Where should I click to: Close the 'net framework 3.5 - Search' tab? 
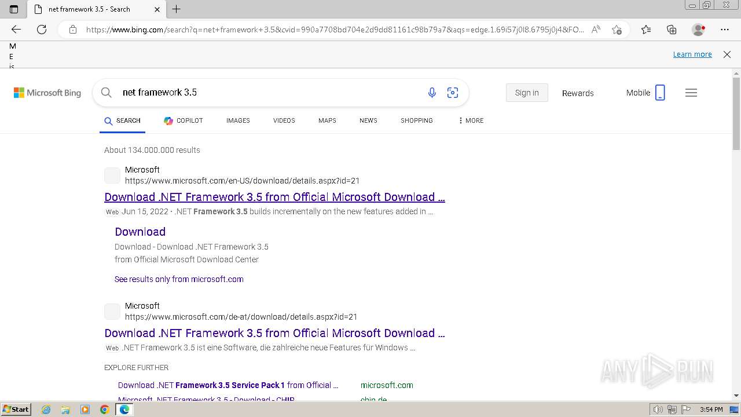tap(157, 9)
